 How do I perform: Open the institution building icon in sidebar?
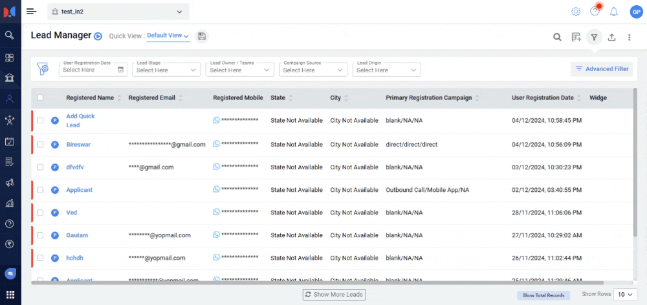tap(10, 78)
